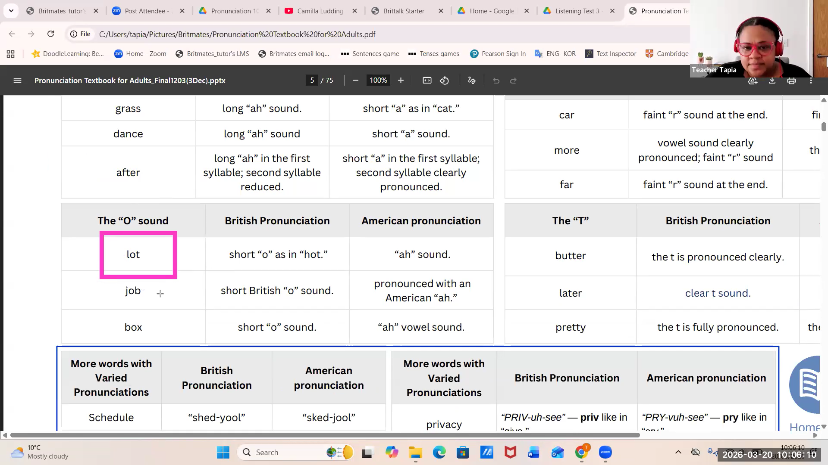
Task: Print the PDF document
Action: [x=791, y=81]
